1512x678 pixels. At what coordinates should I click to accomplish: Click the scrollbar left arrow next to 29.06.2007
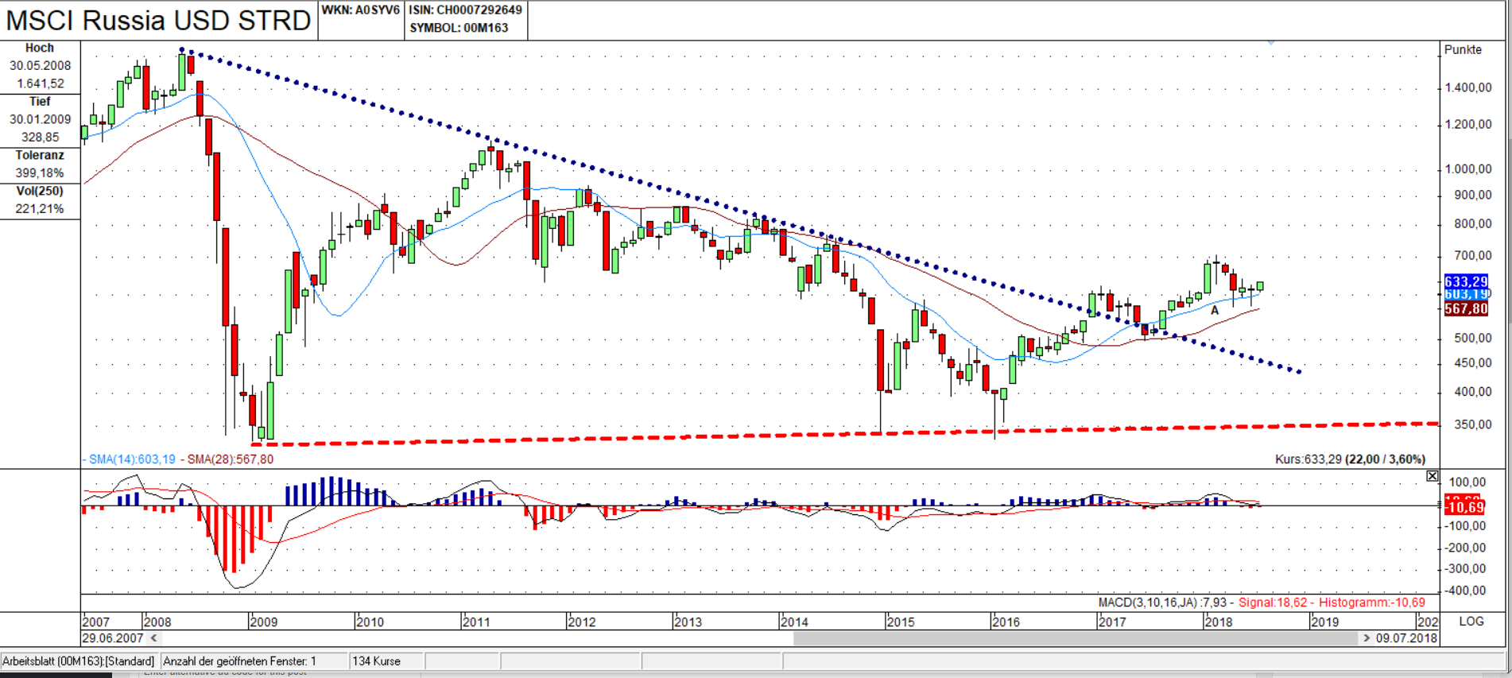[x=154, y=638]
